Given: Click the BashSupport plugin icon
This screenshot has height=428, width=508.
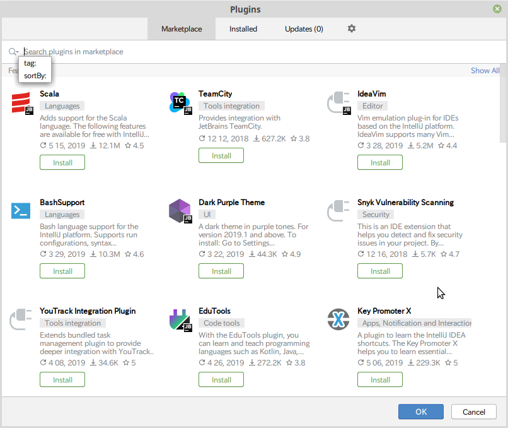Looking at the screenshot, I should tap(20, 211).
